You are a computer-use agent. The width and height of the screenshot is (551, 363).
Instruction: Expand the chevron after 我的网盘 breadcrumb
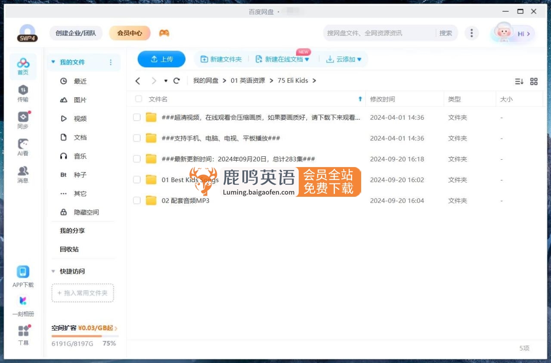coord(225,81)
